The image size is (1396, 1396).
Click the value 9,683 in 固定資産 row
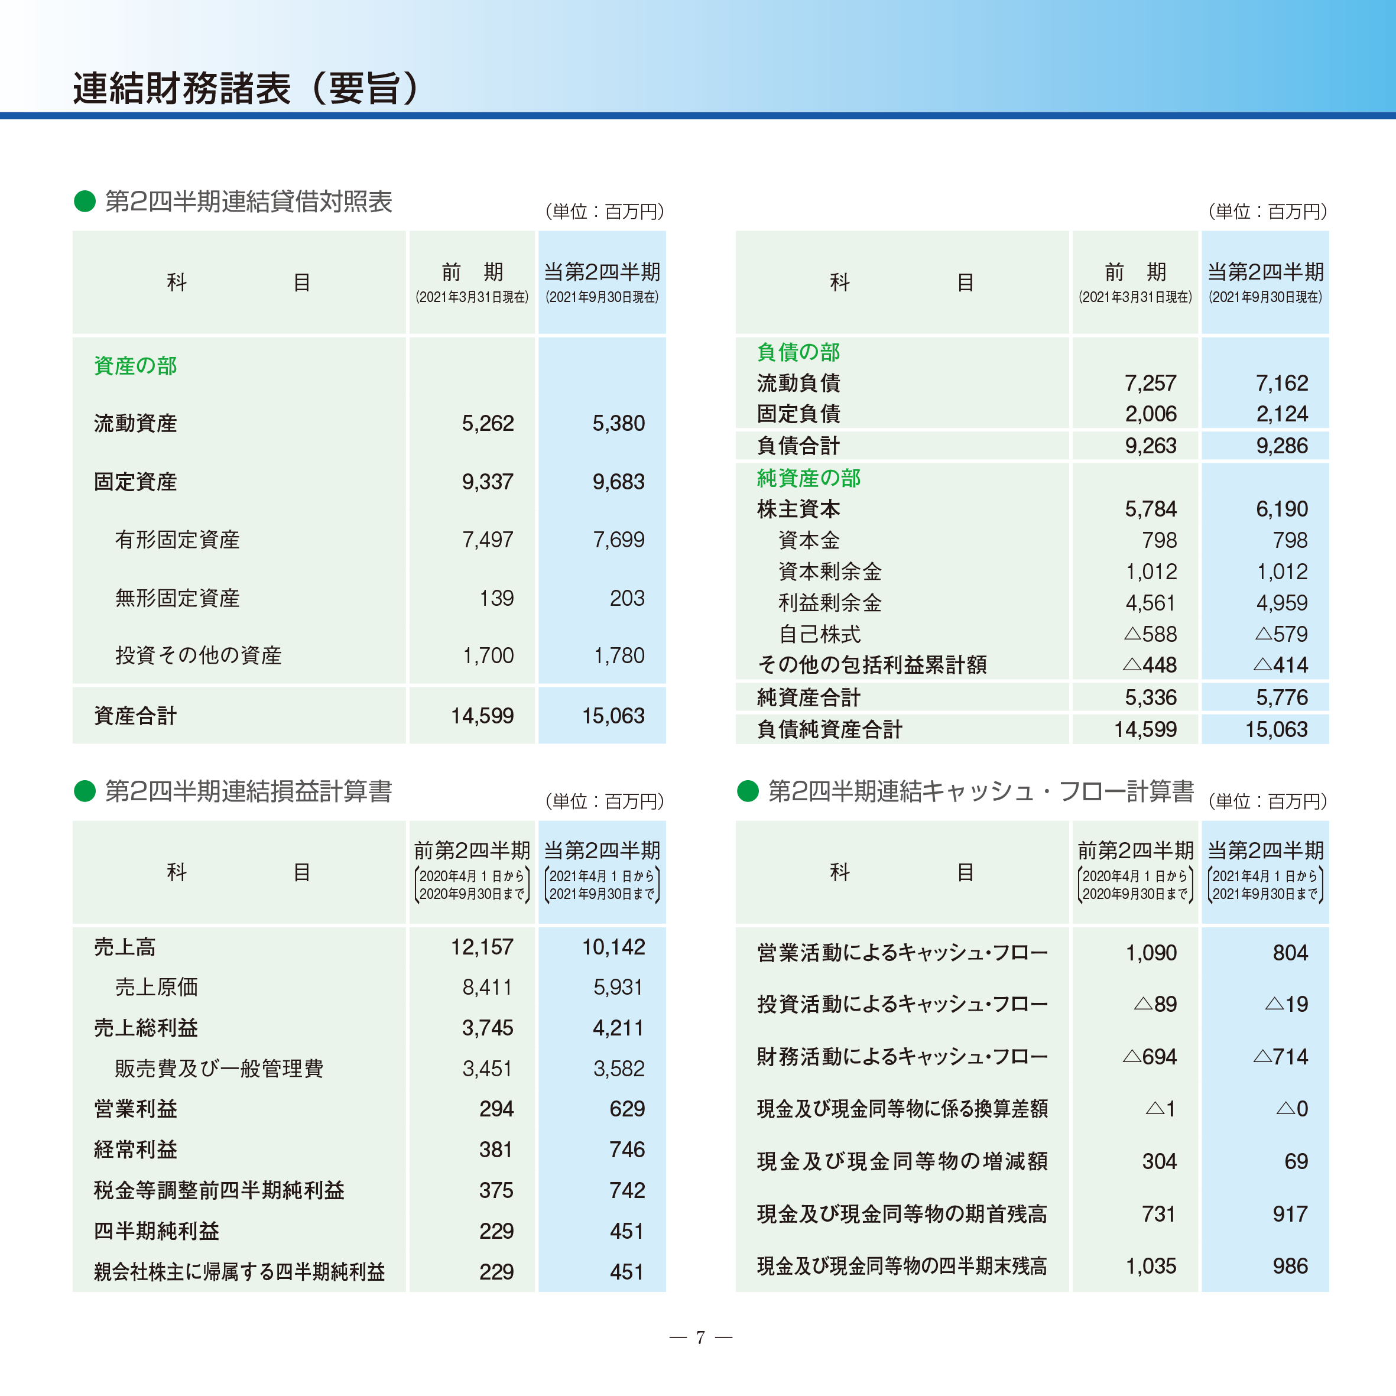tap(619, 481)
